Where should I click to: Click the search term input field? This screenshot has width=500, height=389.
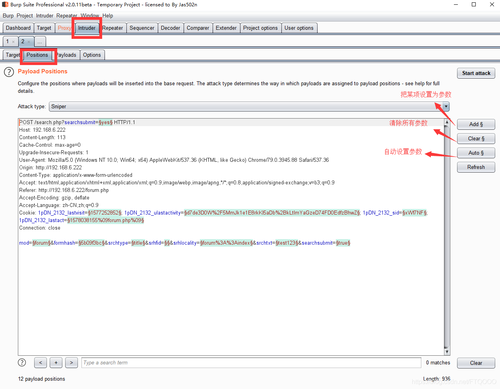[x=251, y=362]
